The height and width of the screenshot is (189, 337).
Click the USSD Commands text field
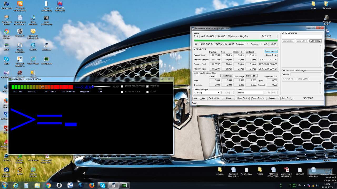pos(302,36)
